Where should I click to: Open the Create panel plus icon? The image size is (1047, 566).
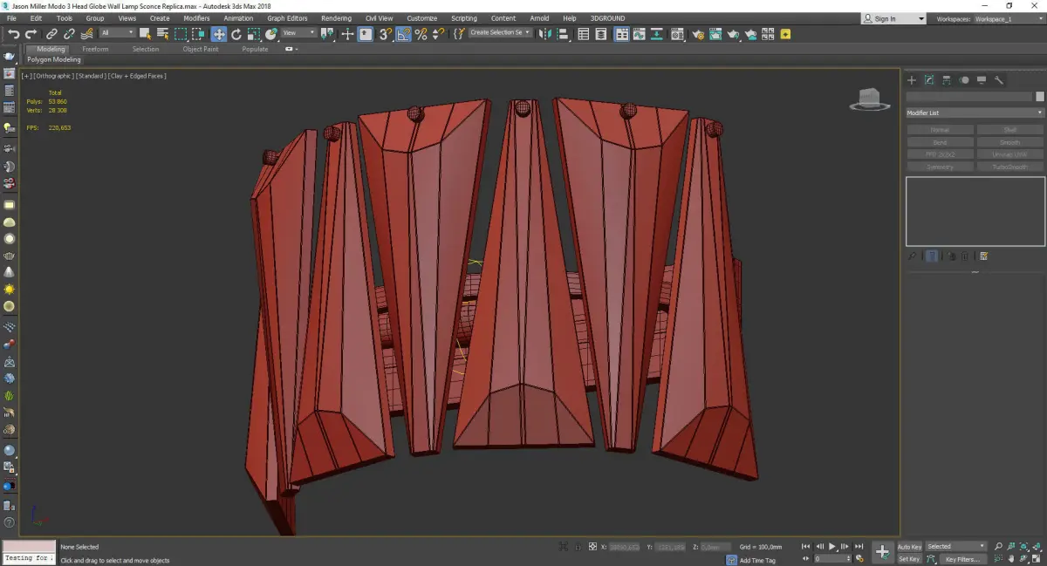tap(912, 80)
